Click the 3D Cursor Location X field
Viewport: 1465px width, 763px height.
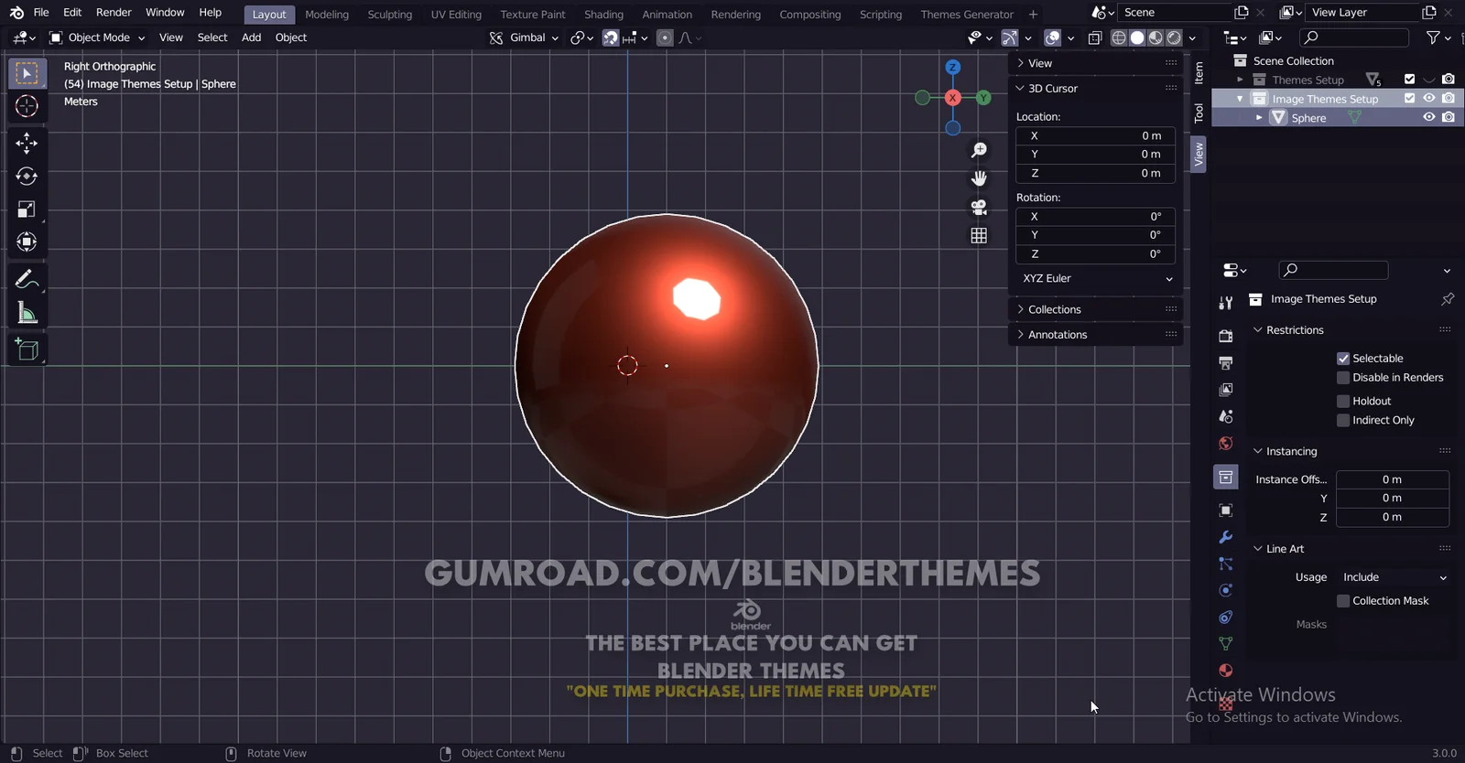coord(1096,136)
